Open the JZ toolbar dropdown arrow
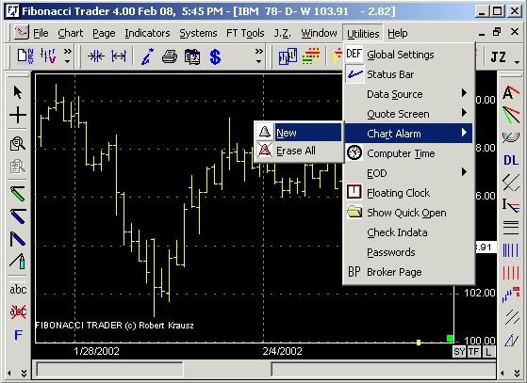 pyautogui.click(x=517, y=62)
